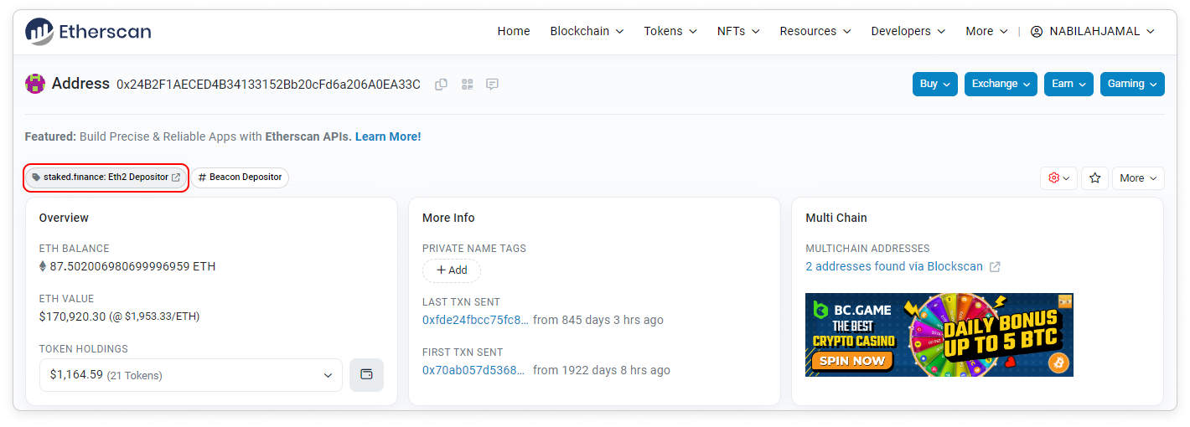Screen dimensions: 1190x427
Task: Open the Learn More! link
Action: tap(388, 136)
